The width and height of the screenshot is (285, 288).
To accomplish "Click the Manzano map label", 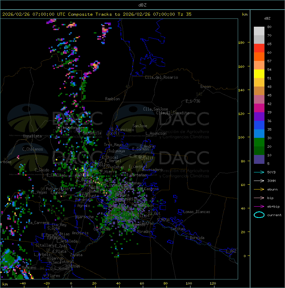I will pyautogui.click(x=29, y=267).
